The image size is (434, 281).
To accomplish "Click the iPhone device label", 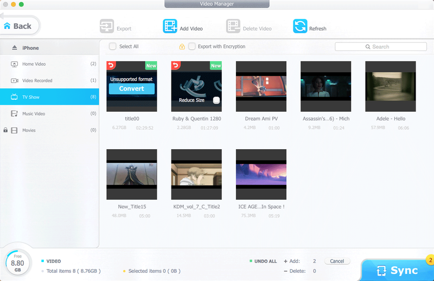I will pyautogui.click(x=30, y=48).
